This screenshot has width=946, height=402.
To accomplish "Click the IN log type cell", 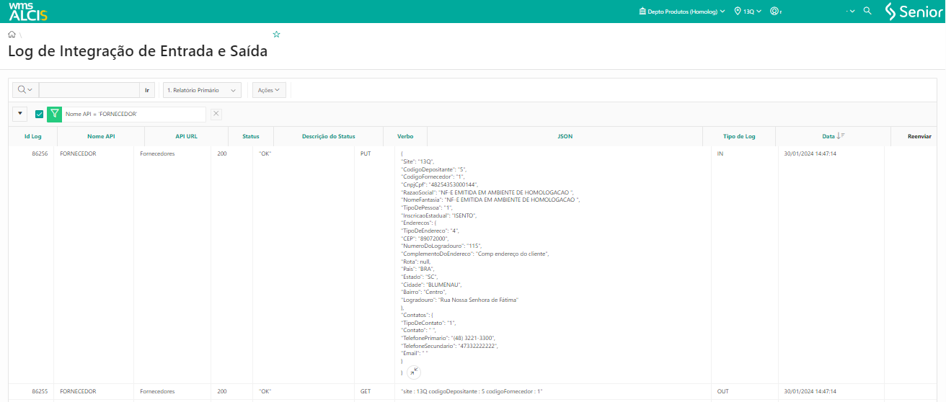I will pyautogui.click(x=720, y=153).
